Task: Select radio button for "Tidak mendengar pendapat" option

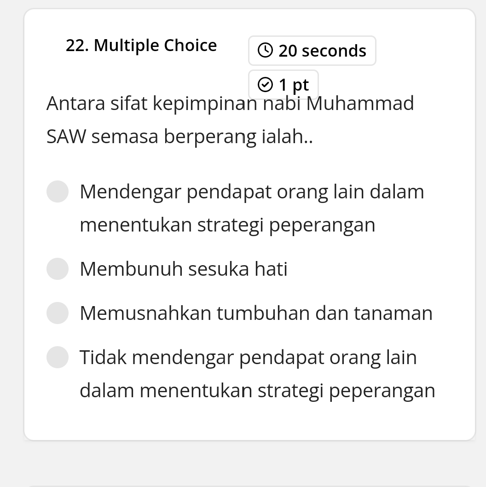Action: click(x=58, y=357)
